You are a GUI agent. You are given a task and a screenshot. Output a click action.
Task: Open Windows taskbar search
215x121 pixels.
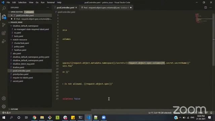11,118
